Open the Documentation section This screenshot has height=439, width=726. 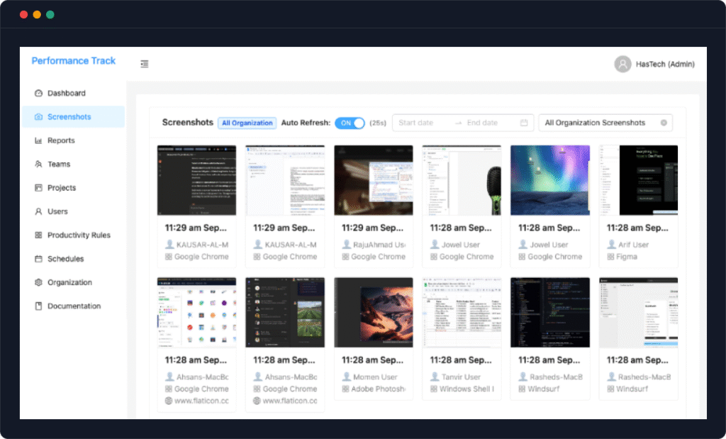74,306
